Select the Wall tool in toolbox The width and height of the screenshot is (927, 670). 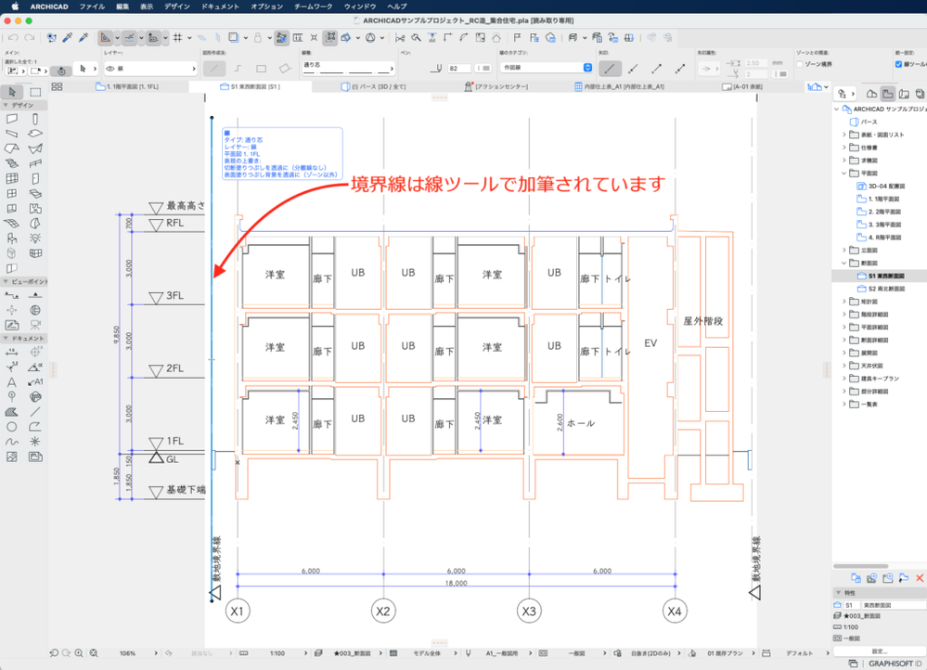(x=12, y=119)
